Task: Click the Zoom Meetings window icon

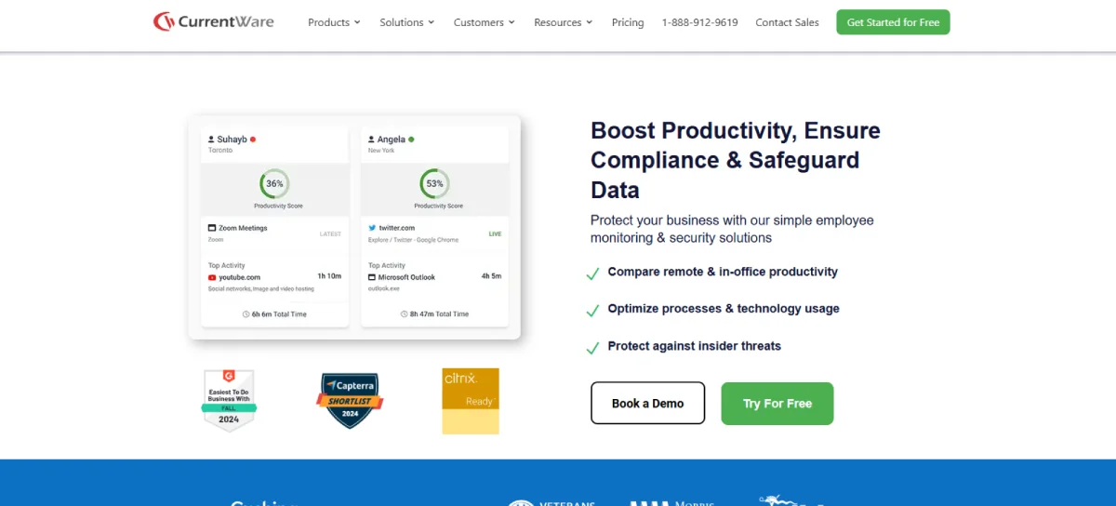Action: pyautogui.click(x=212, y=228)
